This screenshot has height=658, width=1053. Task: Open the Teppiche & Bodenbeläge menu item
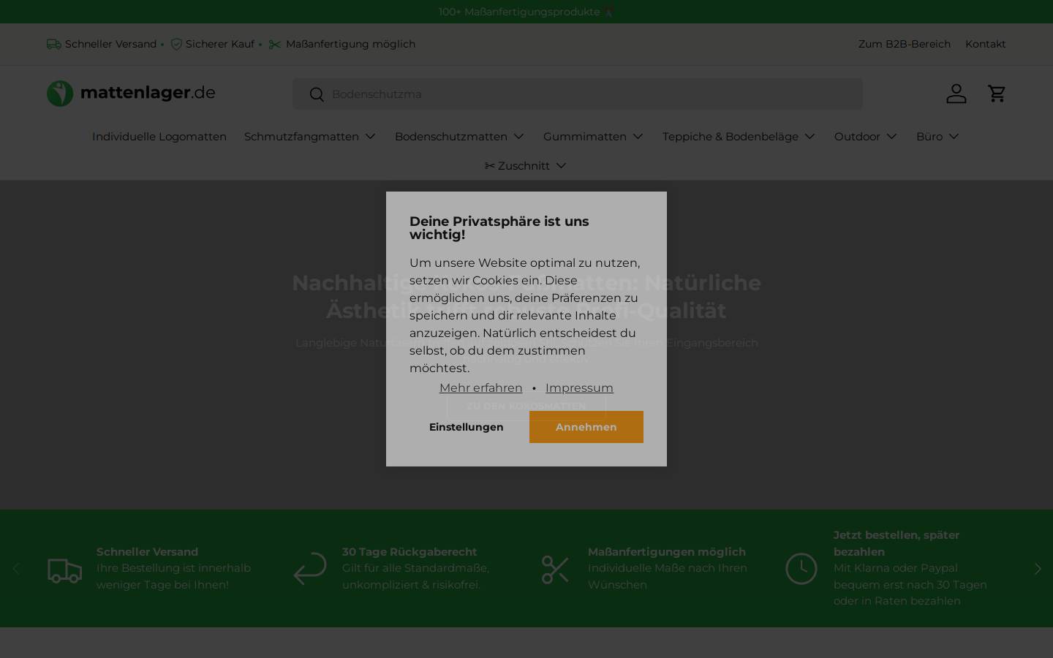731,137
